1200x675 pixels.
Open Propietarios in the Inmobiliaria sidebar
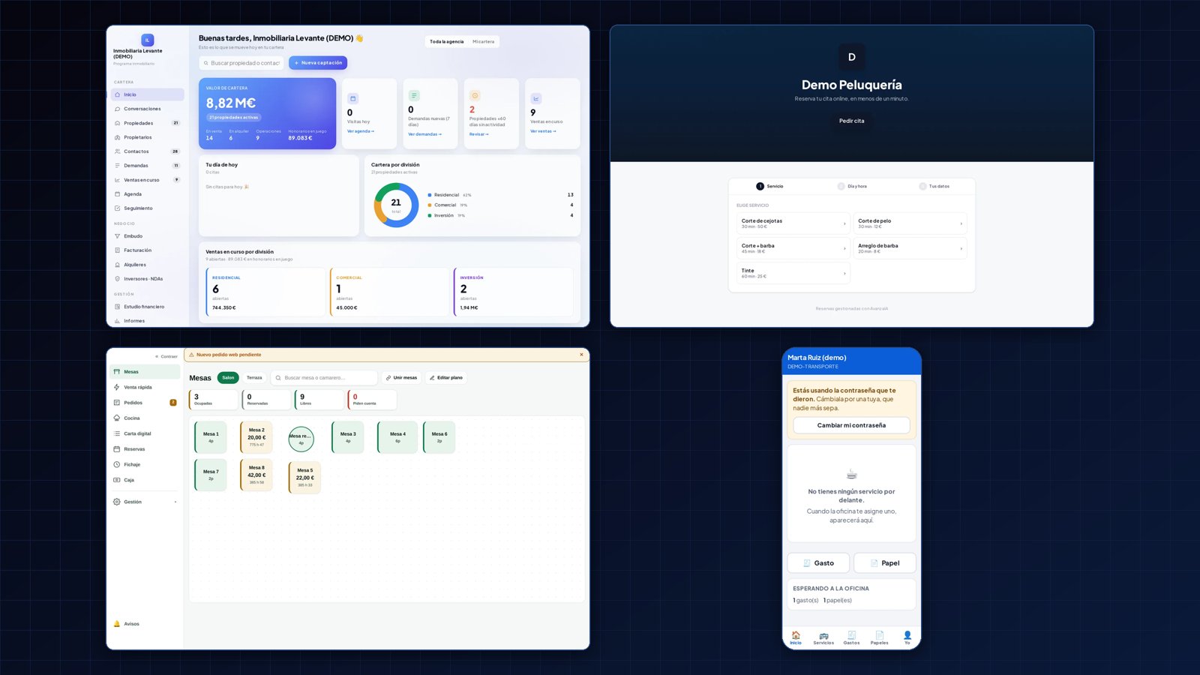pyautogui.click(x=147, y=137)
